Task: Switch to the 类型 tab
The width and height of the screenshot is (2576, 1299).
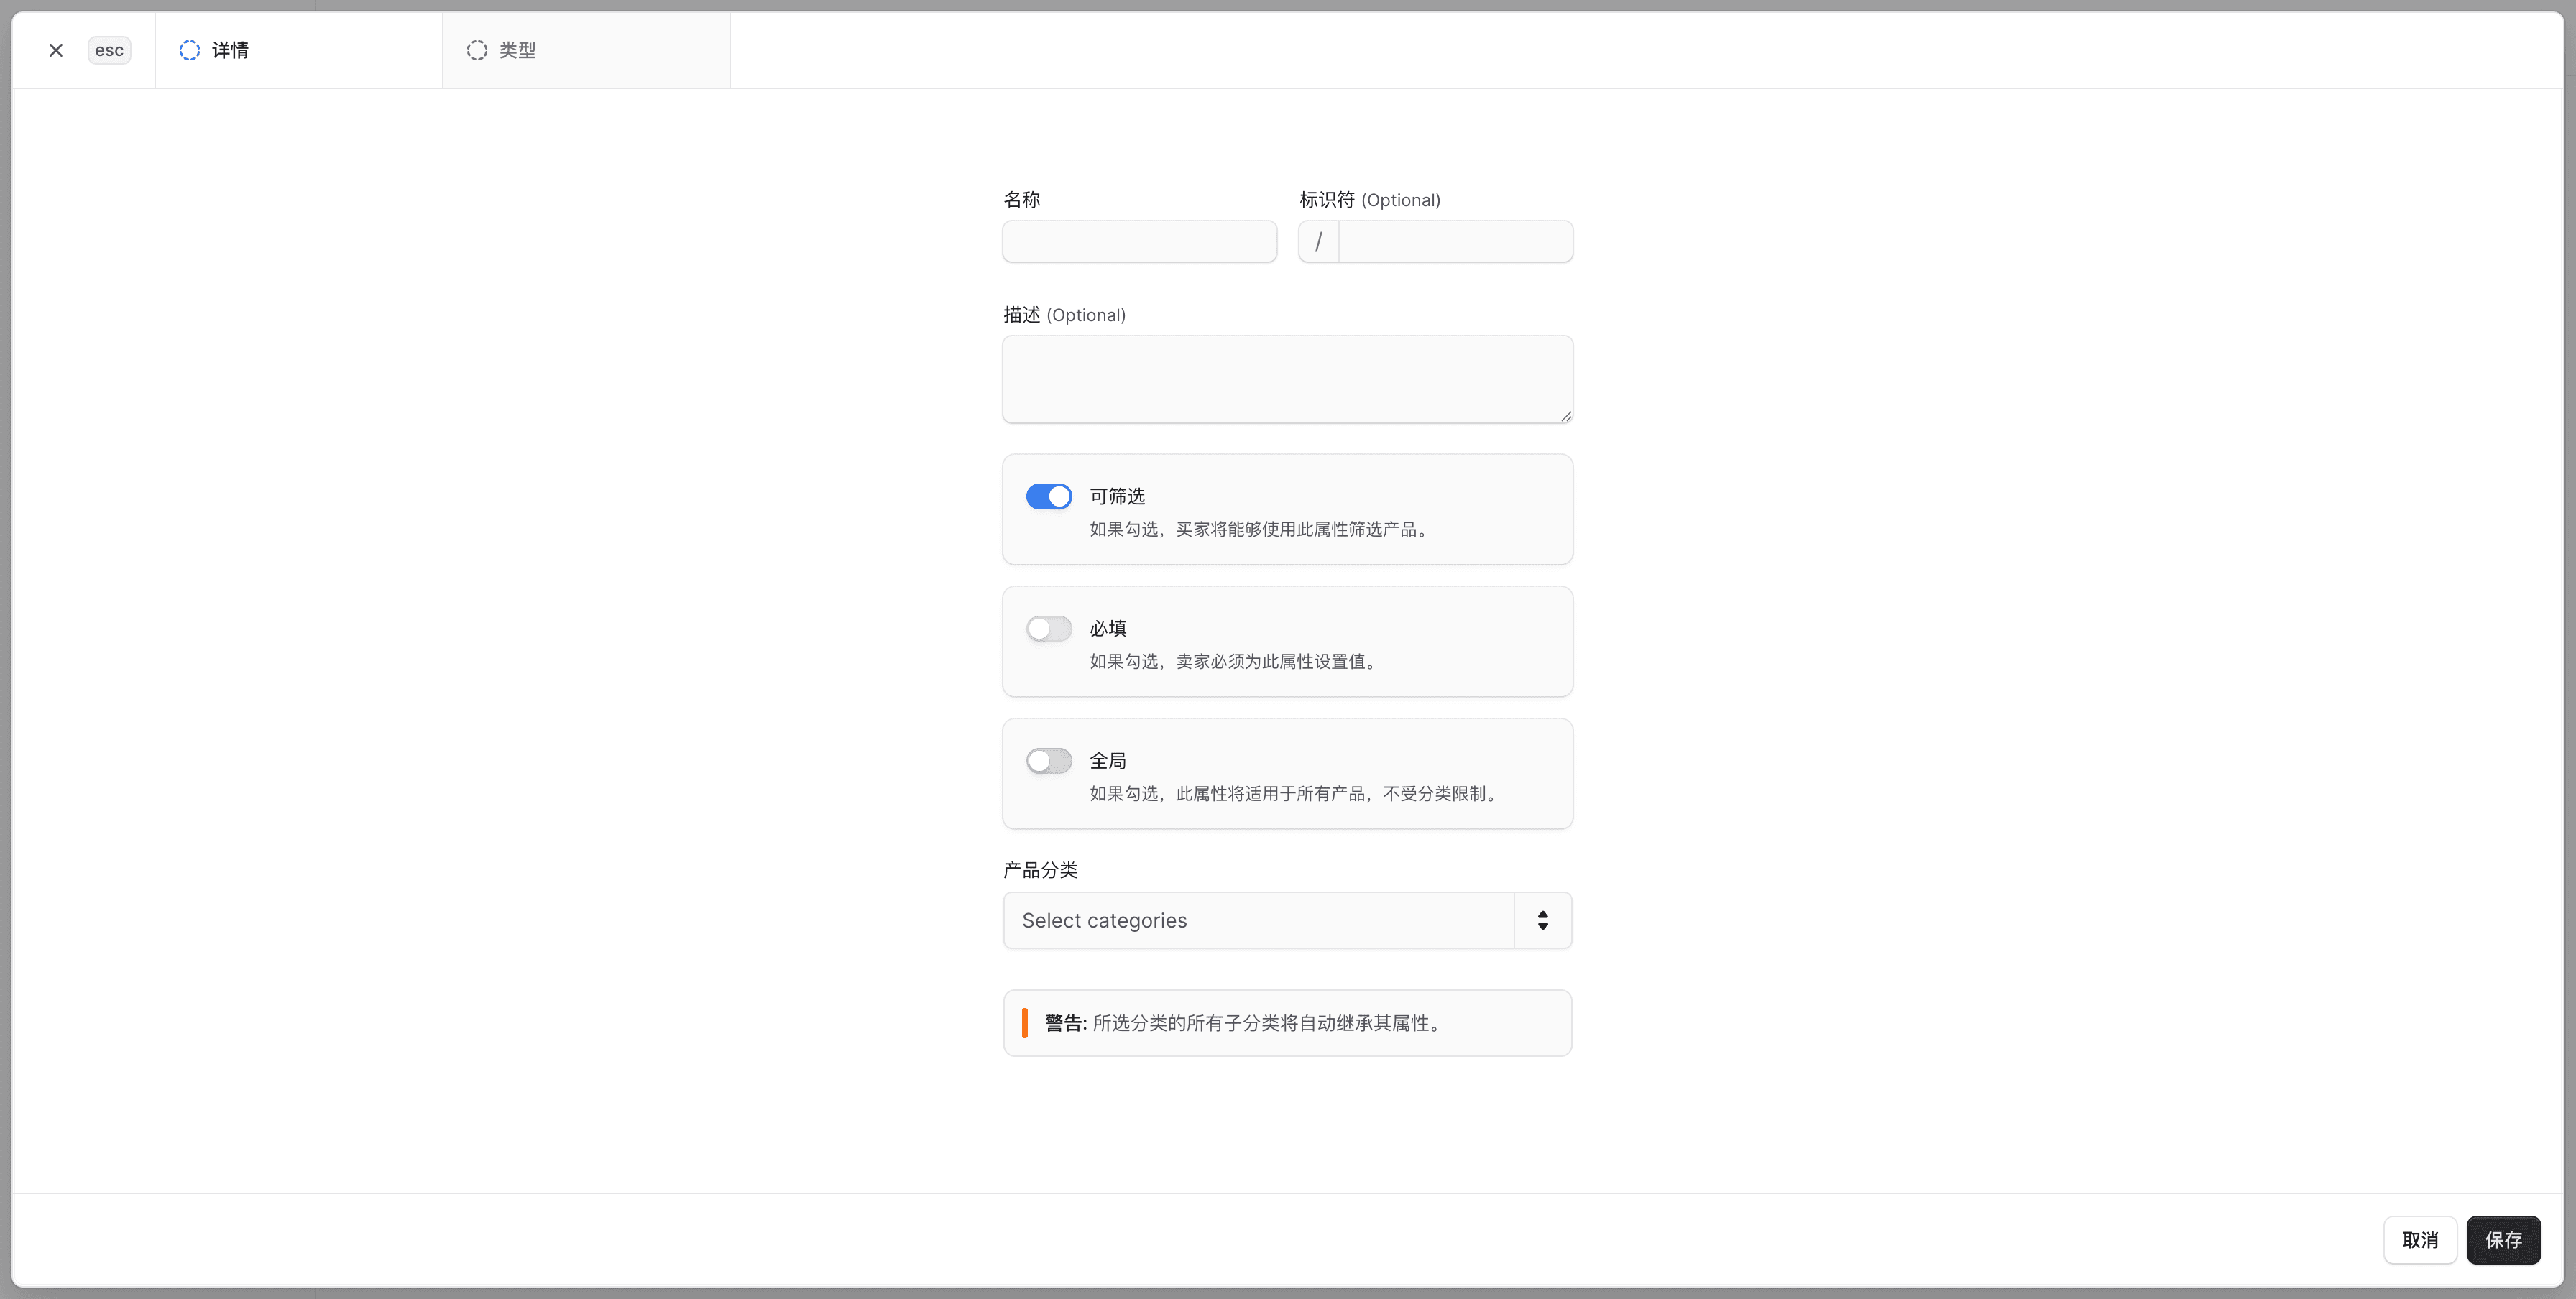Action: tap(517, 50)
